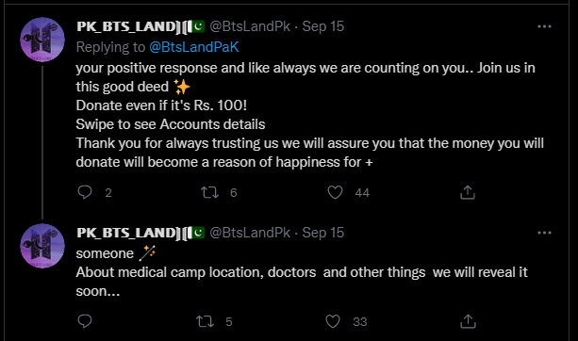Click the PK_BTS_LAND display name on second tweet
The image size is (578, 341).
(x=140, y=233)
